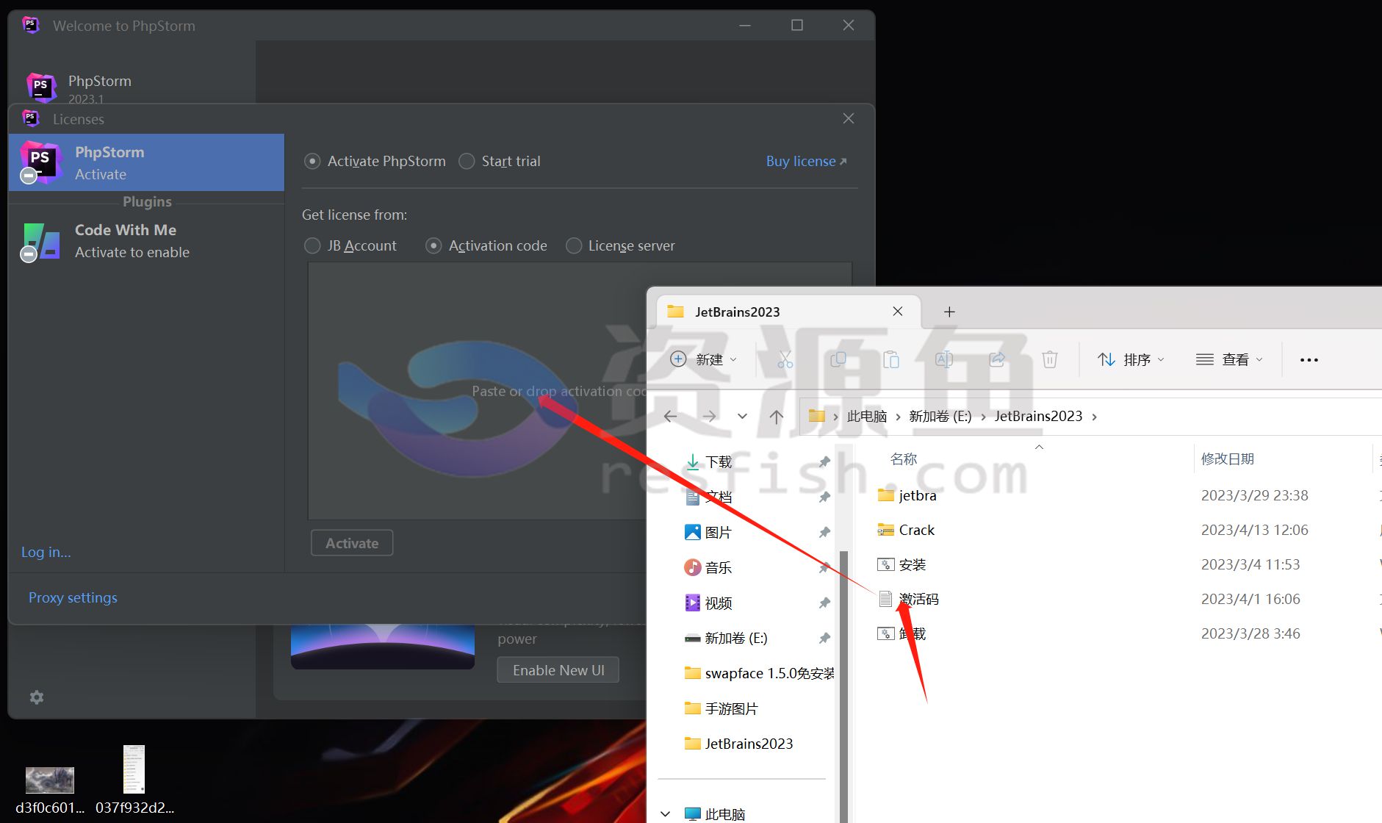Go up one folder level
The image size is (1382, 823).
[777, 416]
